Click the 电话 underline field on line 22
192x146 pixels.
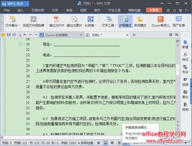(x=87, y=55)
